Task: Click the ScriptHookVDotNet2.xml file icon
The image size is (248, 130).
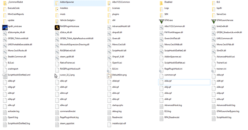Action: (5, 76)
